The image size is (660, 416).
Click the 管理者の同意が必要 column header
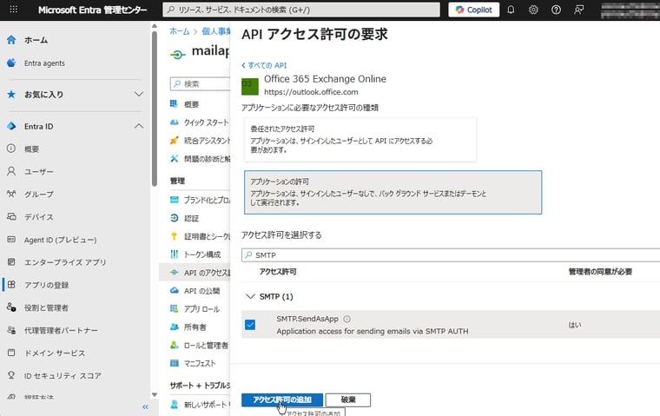600,272
